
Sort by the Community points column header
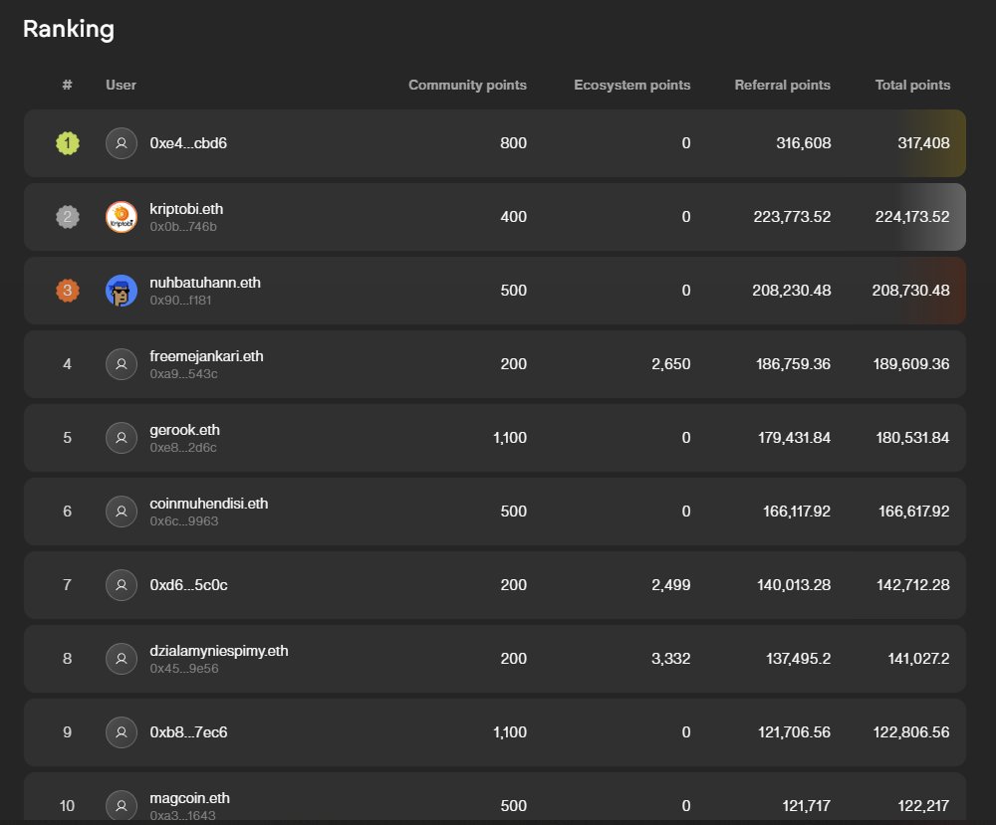467,85
